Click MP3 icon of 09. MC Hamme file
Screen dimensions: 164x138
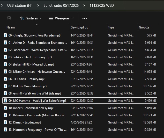(5, 100)
